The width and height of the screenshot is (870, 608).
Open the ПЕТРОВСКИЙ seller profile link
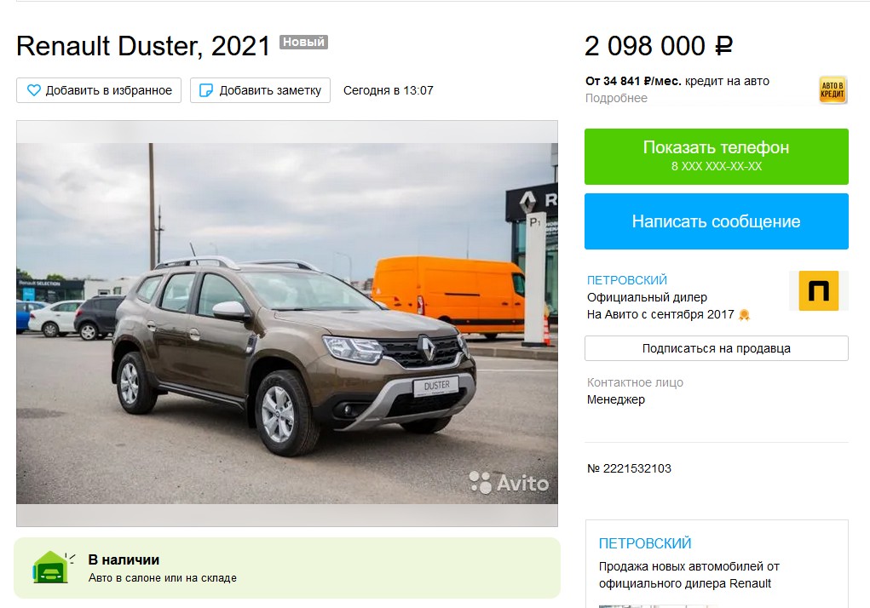627,280
